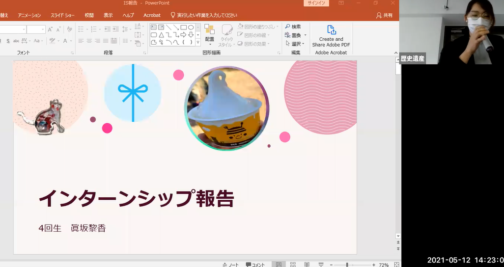Click the 共有 (Share) button
The image size is (504, 267).
(385, 15)
